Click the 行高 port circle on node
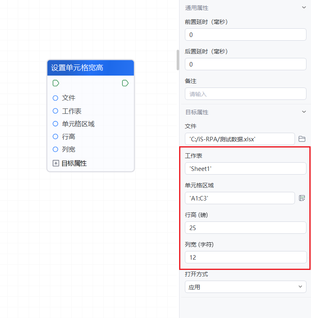 tap(55, 136)
